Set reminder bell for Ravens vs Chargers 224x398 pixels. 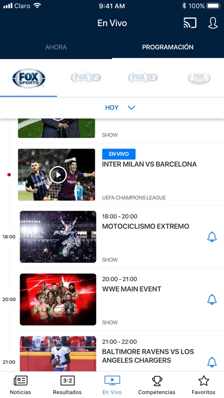click(x=212, y=362)
